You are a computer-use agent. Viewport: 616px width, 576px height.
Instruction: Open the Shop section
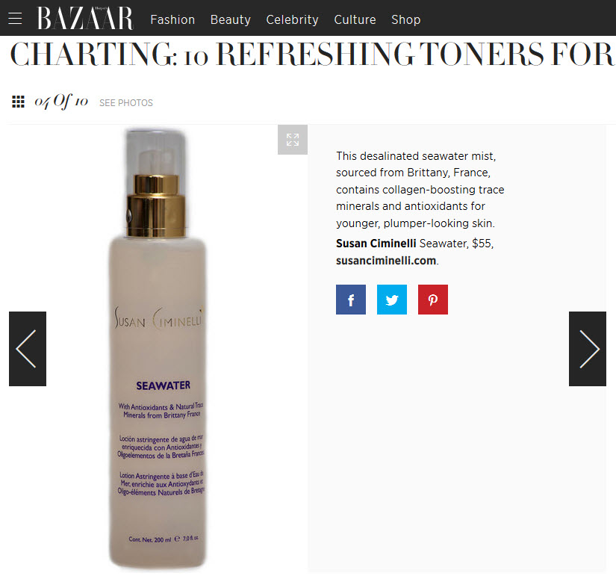point(406,19)
